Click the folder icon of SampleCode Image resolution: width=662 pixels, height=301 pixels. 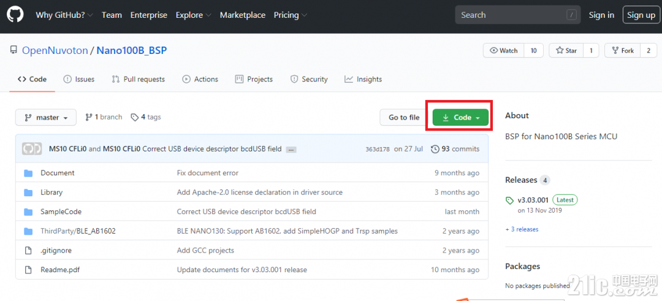tap(28, 212)
